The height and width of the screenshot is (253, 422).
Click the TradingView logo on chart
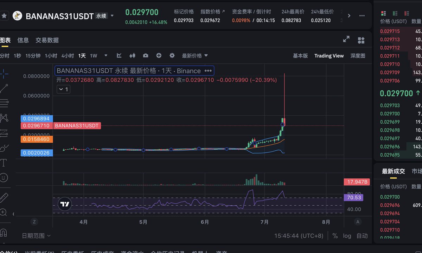click(x=65, y=204)
